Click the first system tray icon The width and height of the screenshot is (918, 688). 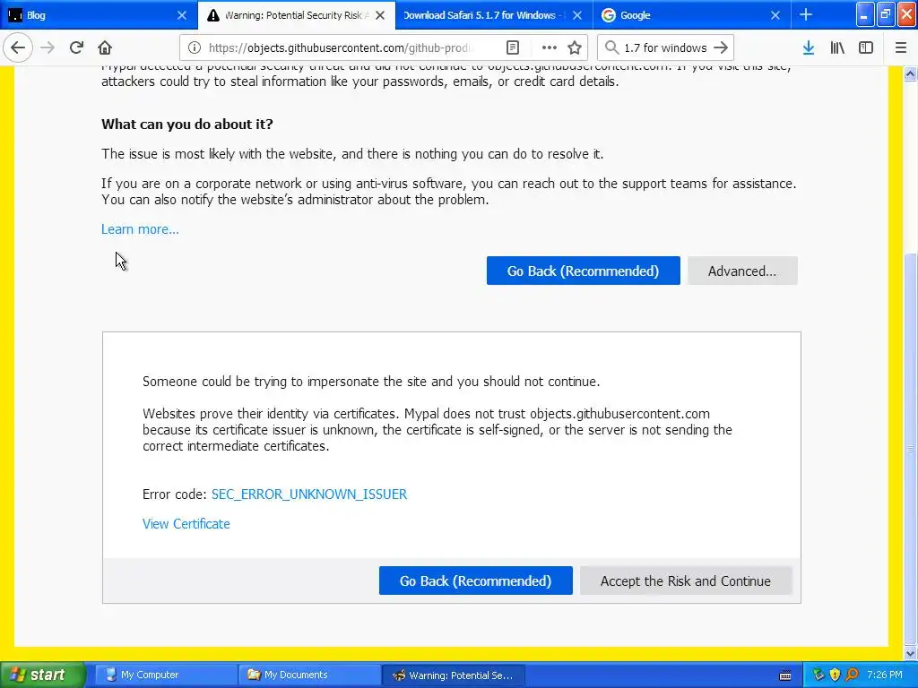coord(818,675)
